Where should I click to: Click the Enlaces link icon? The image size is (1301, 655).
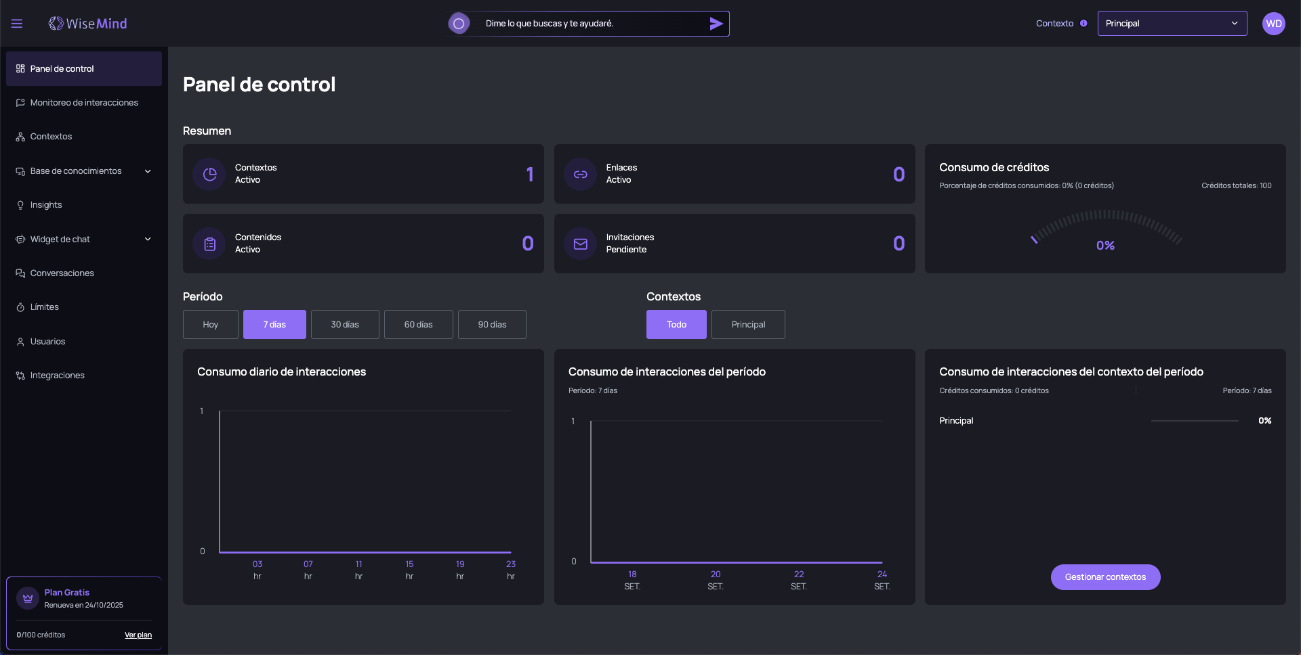(581, 175)
